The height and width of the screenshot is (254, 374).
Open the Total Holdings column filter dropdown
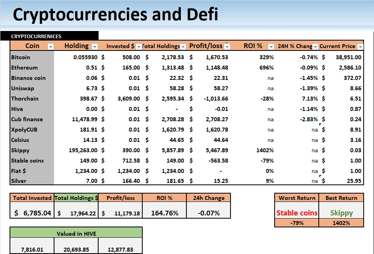[x=183, y=47]
